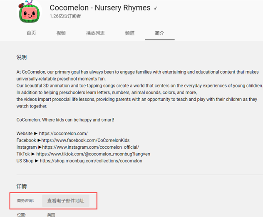Click the 说明 section heading
The width and height of the screenshot is (263, 217).
(x=22, y=57)
